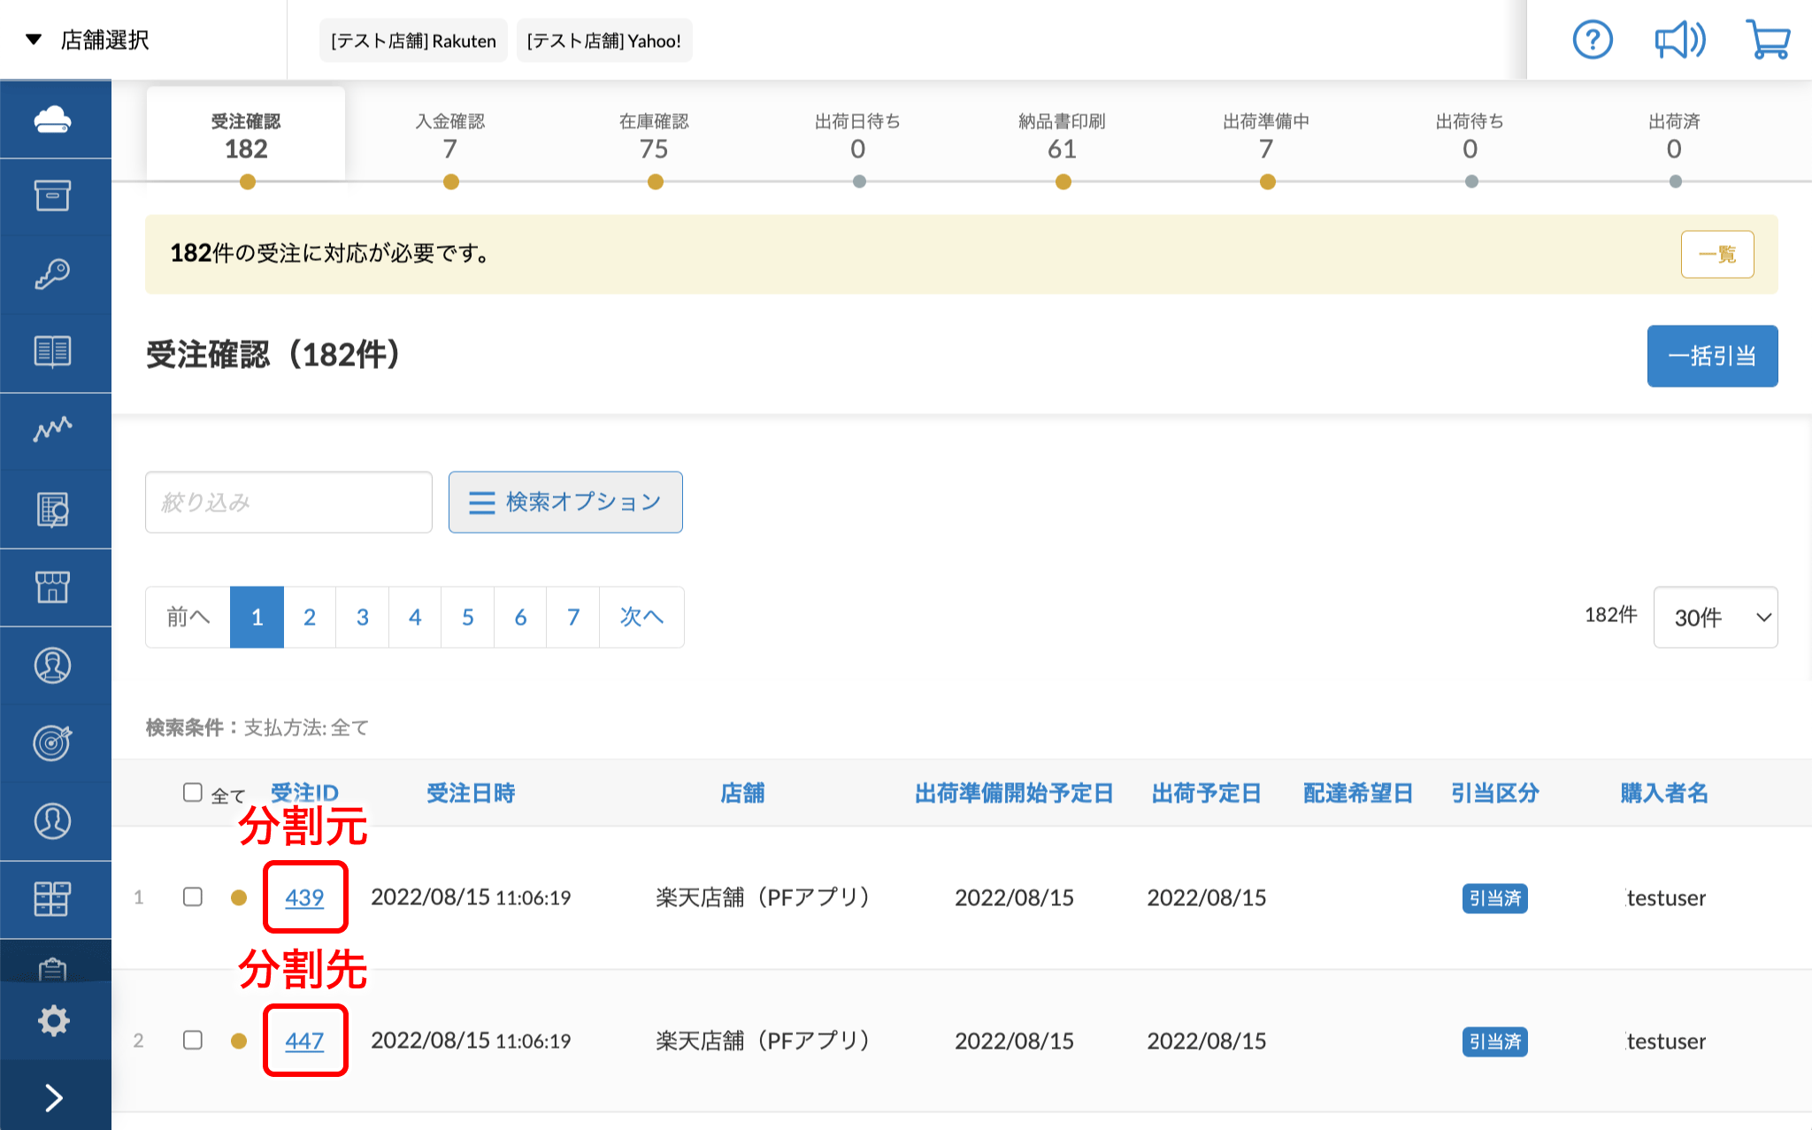The width and height of the screenshot is (1812, 1130).
Task: Open the 30件 per-page dropdown
Action: (x=1715, y=617)
